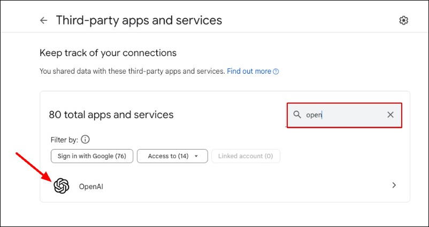The width and height of the screenshot is (429, 227).
Task: Select the Linked account (0) filter
Action: [246, 156]
